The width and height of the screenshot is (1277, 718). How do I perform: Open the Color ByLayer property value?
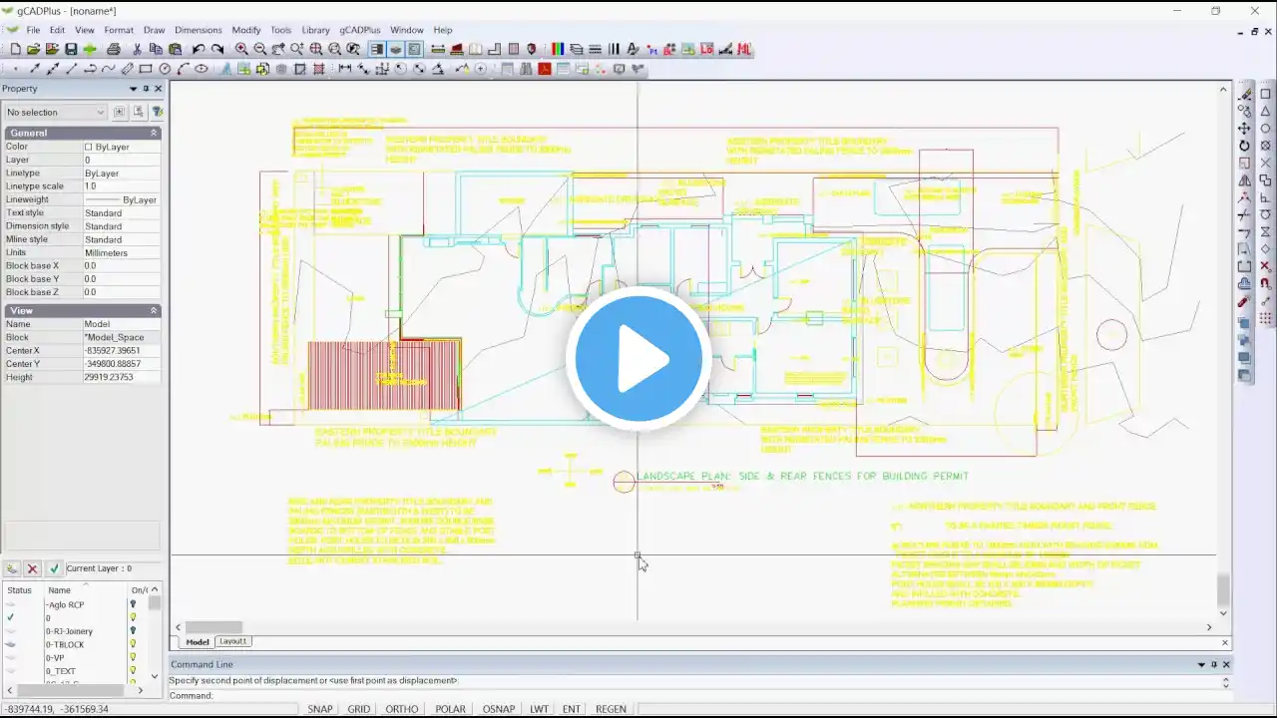coord(121,147)
